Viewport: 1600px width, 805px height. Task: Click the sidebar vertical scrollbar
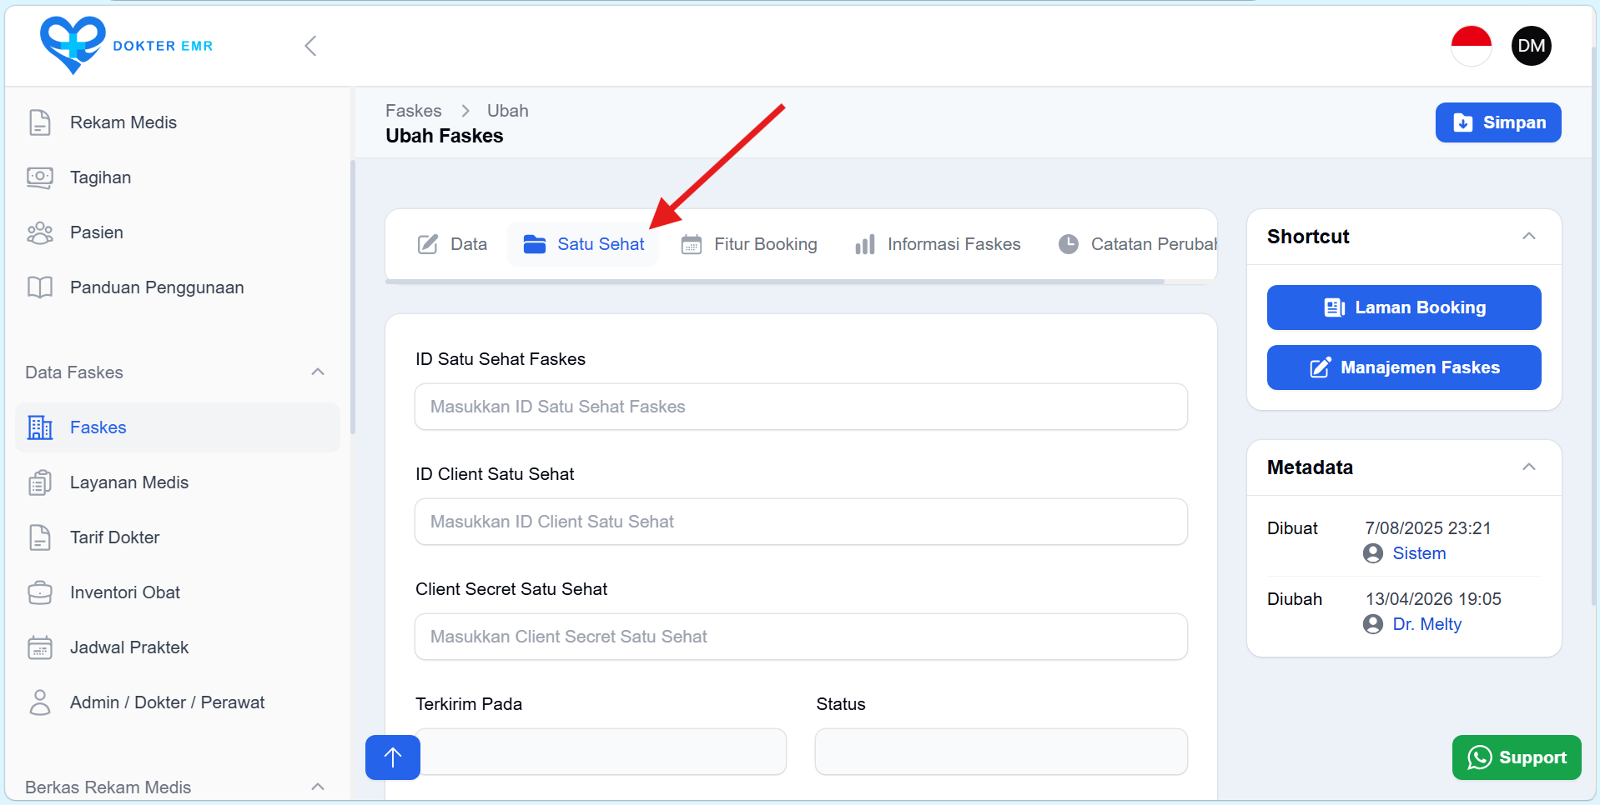pyautogui.click(x=353, y=297)
